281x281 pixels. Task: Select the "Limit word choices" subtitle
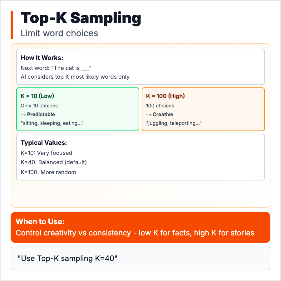pyautogui.click(x=59, y=33)
